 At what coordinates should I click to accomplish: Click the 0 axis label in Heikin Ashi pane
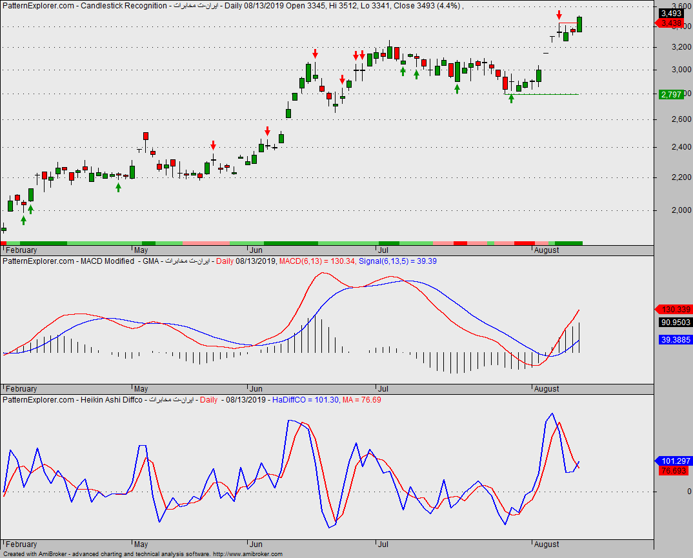coord(689,492)
